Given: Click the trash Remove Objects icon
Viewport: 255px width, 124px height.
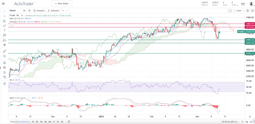Looking at the screenshot, I should 5,84.
